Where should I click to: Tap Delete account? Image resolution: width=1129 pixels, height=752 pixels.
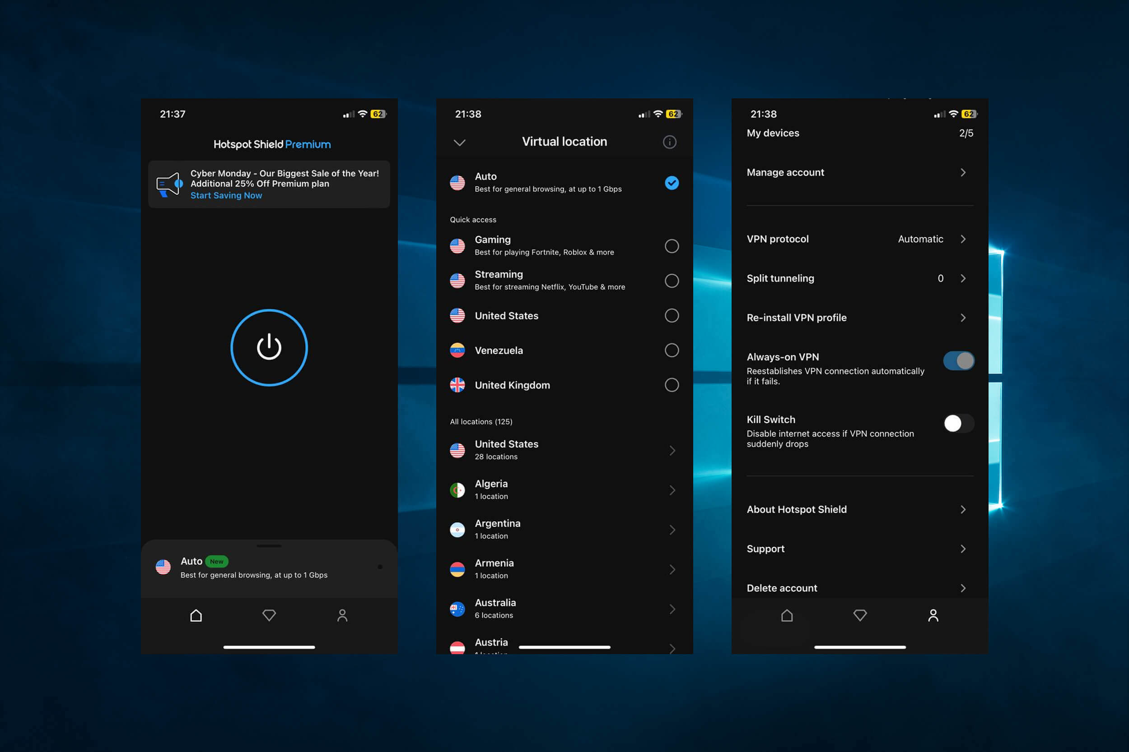point(859,588)
